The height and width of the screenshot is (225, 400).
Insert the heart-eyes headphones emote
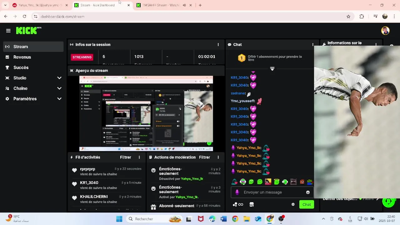click(x=243, y=182)
